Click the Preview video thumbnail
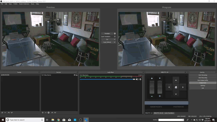217x122 pixels. [51, 39]
